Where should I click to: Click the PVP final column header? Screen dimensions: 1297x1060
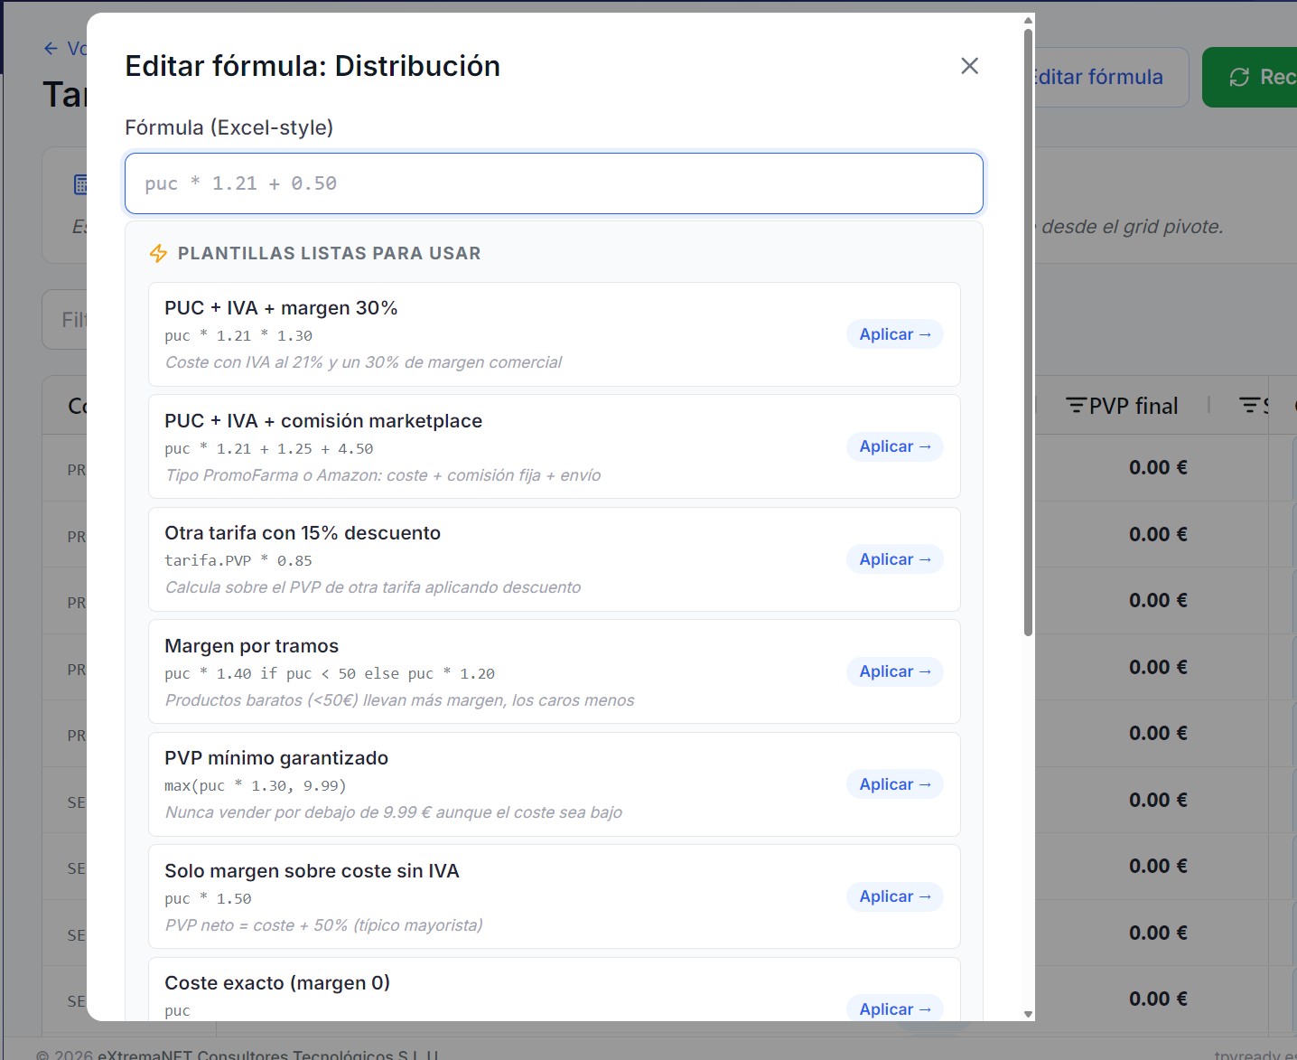1134,406
